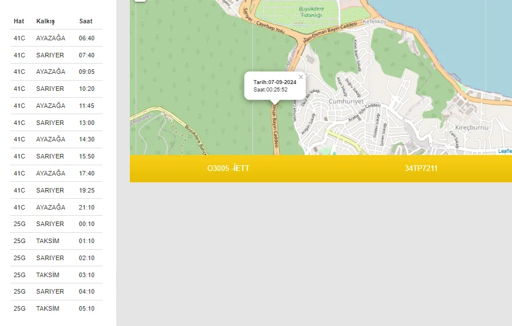This screenshot has height=326, width=512.
Task: Select the 25G TAKSİM 01:10 trip
Action: click(56, 241)
